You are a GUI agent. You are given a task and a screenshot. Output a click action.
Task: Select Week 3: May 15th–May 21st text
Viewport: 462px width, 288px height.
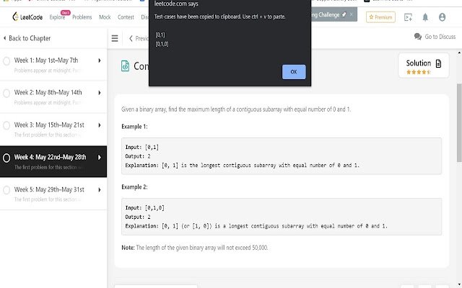[x=49, y=125]
